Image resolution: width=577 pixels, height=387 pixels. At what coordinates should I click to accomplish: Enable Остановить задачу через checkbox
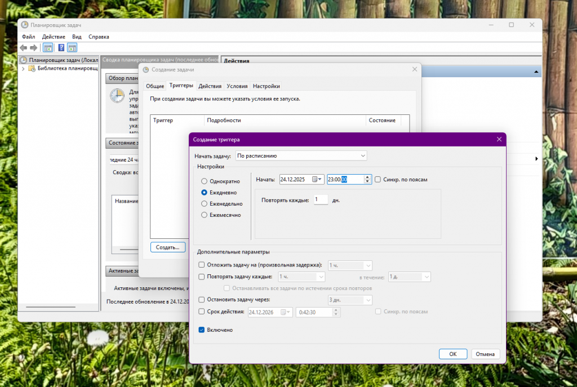pos(202,299)
